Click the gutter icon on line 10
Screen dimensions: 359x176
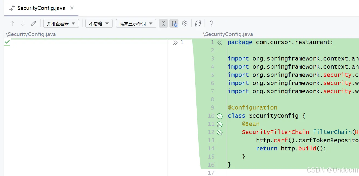[220, 116]
